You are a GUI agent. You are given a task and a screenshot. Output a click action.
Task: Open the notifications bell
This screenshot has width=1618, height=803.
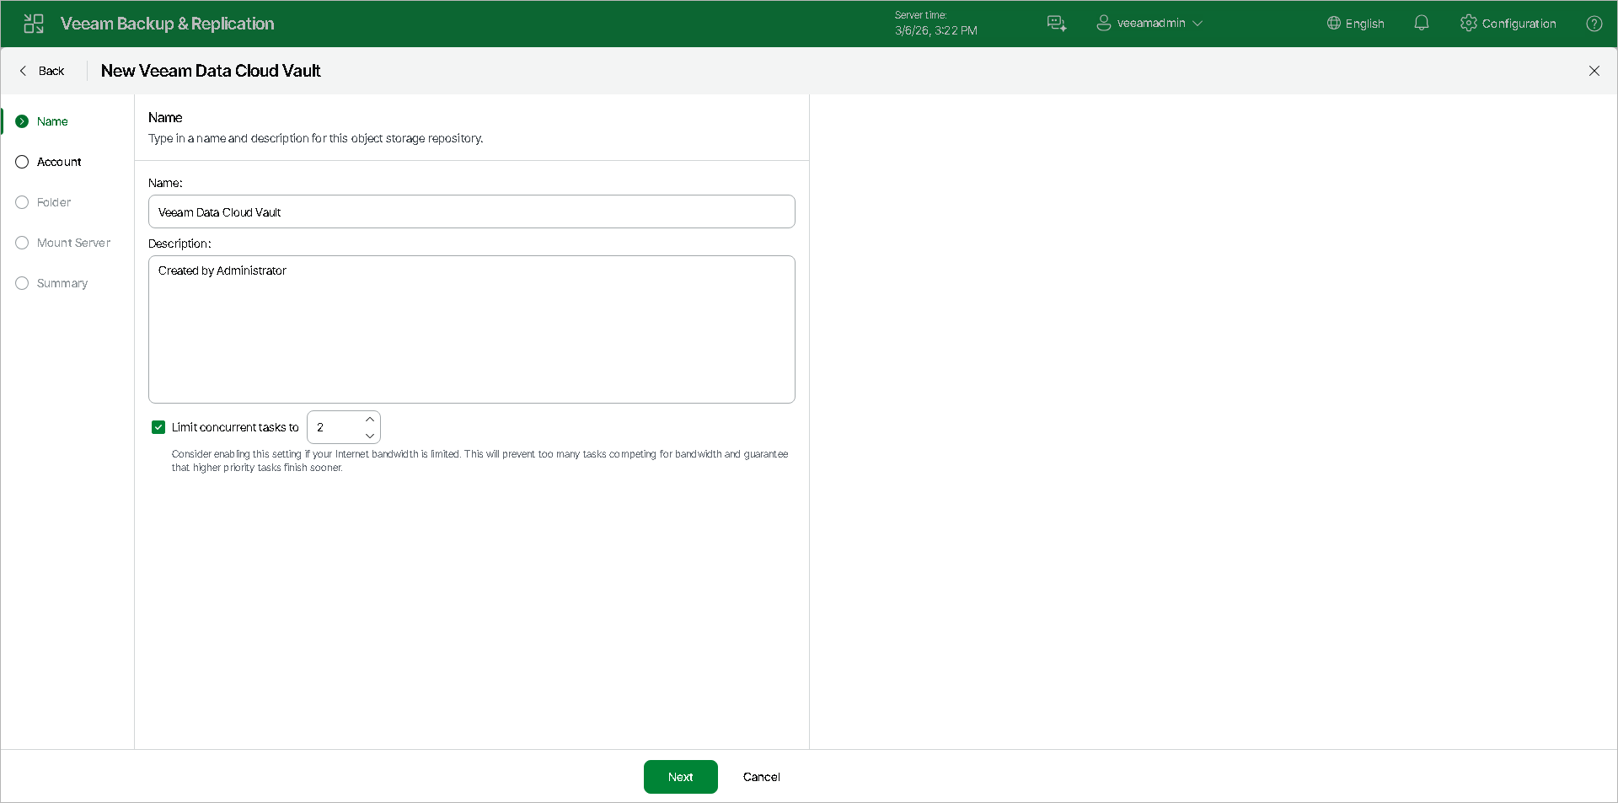pyautogui.click(x=1422, y=24)
